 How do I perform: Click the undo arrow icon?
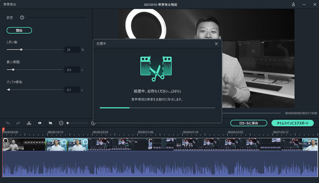(x=8, y=123)
